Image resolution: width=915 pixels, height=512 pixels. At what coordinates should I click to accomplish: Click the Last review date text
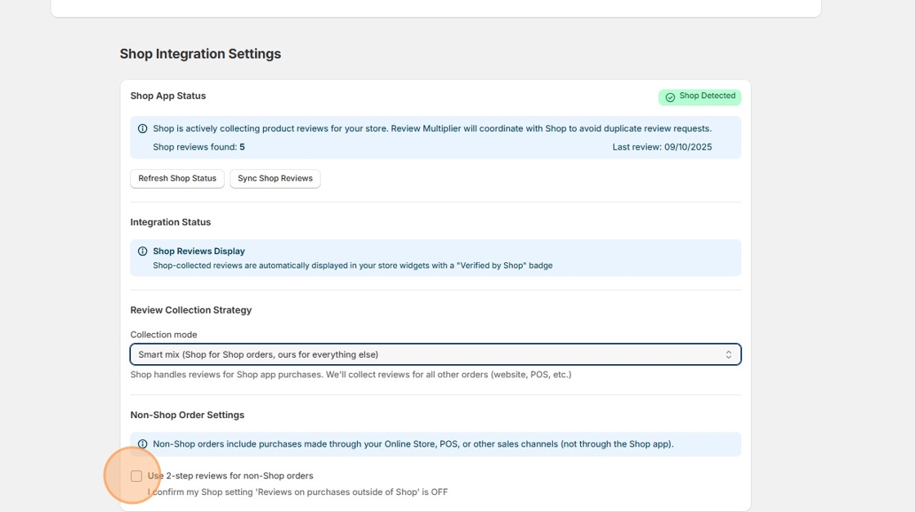(662, 146)
